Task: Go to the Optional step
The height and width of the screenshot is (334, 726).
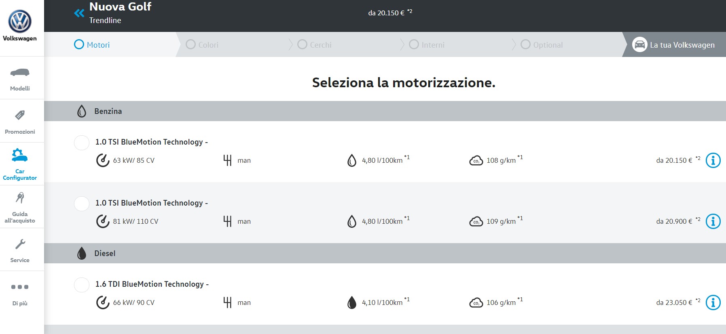Action: click(x=542, y=45)
